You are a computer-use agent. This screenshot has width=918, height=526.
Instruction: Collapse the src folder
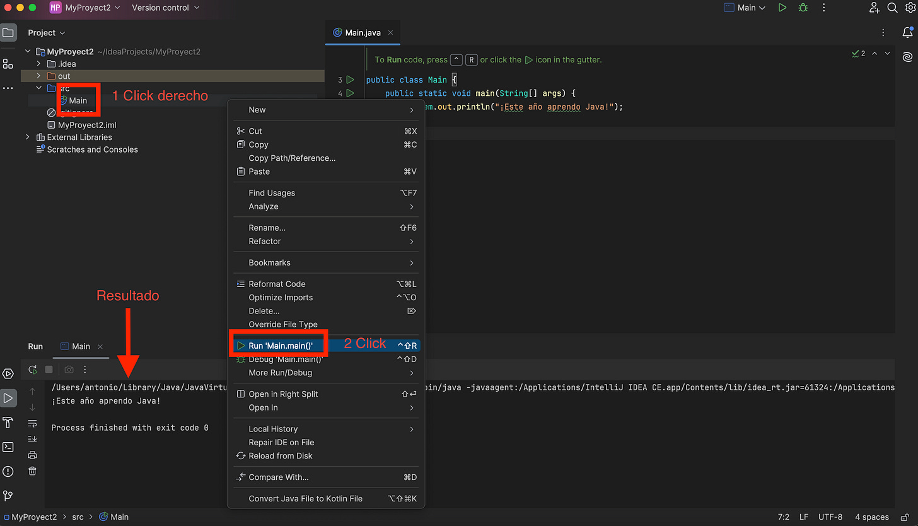(x=38, y=88)
